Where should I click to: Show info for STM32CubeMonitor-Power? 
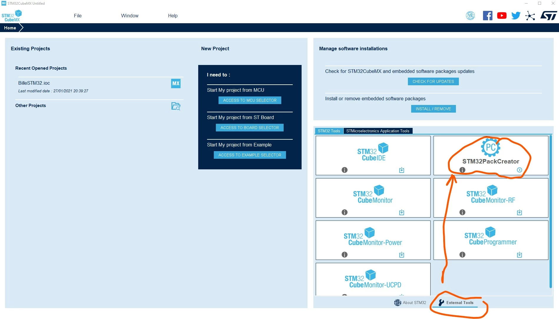click(x=345, y=255)
